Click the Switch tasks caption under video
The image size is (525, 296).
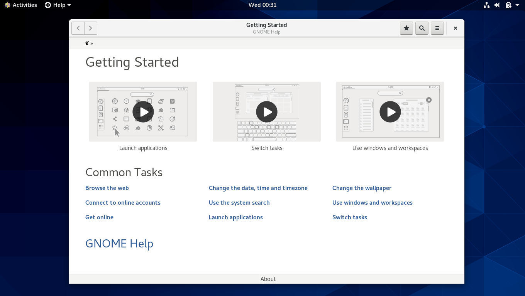267,148
